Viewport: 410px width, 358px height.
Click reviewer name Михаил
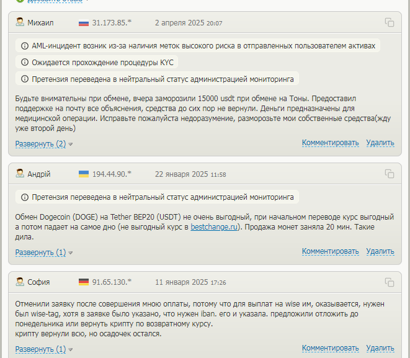pyautogui.click(x=40, y=23)
